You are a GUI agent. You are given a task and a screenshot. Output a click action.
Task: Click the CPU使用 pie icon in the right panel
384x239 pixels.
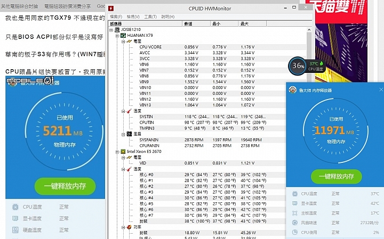coord(295,232)
